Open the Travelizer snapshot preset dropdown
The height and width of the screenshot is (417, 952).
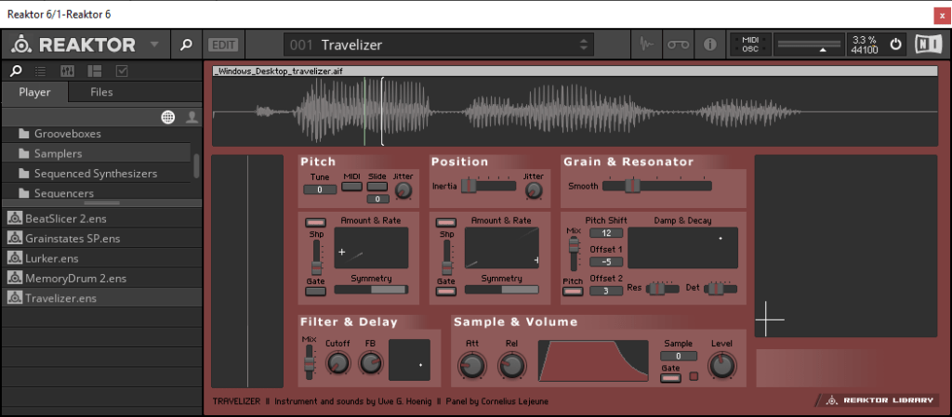click(584, 45)
